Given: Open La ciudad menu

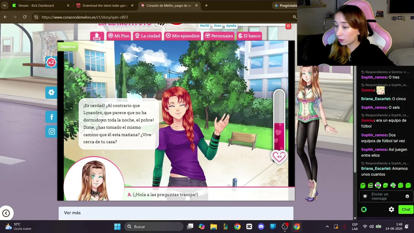Looking at the screenshot, I should click(x=147, y=36).
